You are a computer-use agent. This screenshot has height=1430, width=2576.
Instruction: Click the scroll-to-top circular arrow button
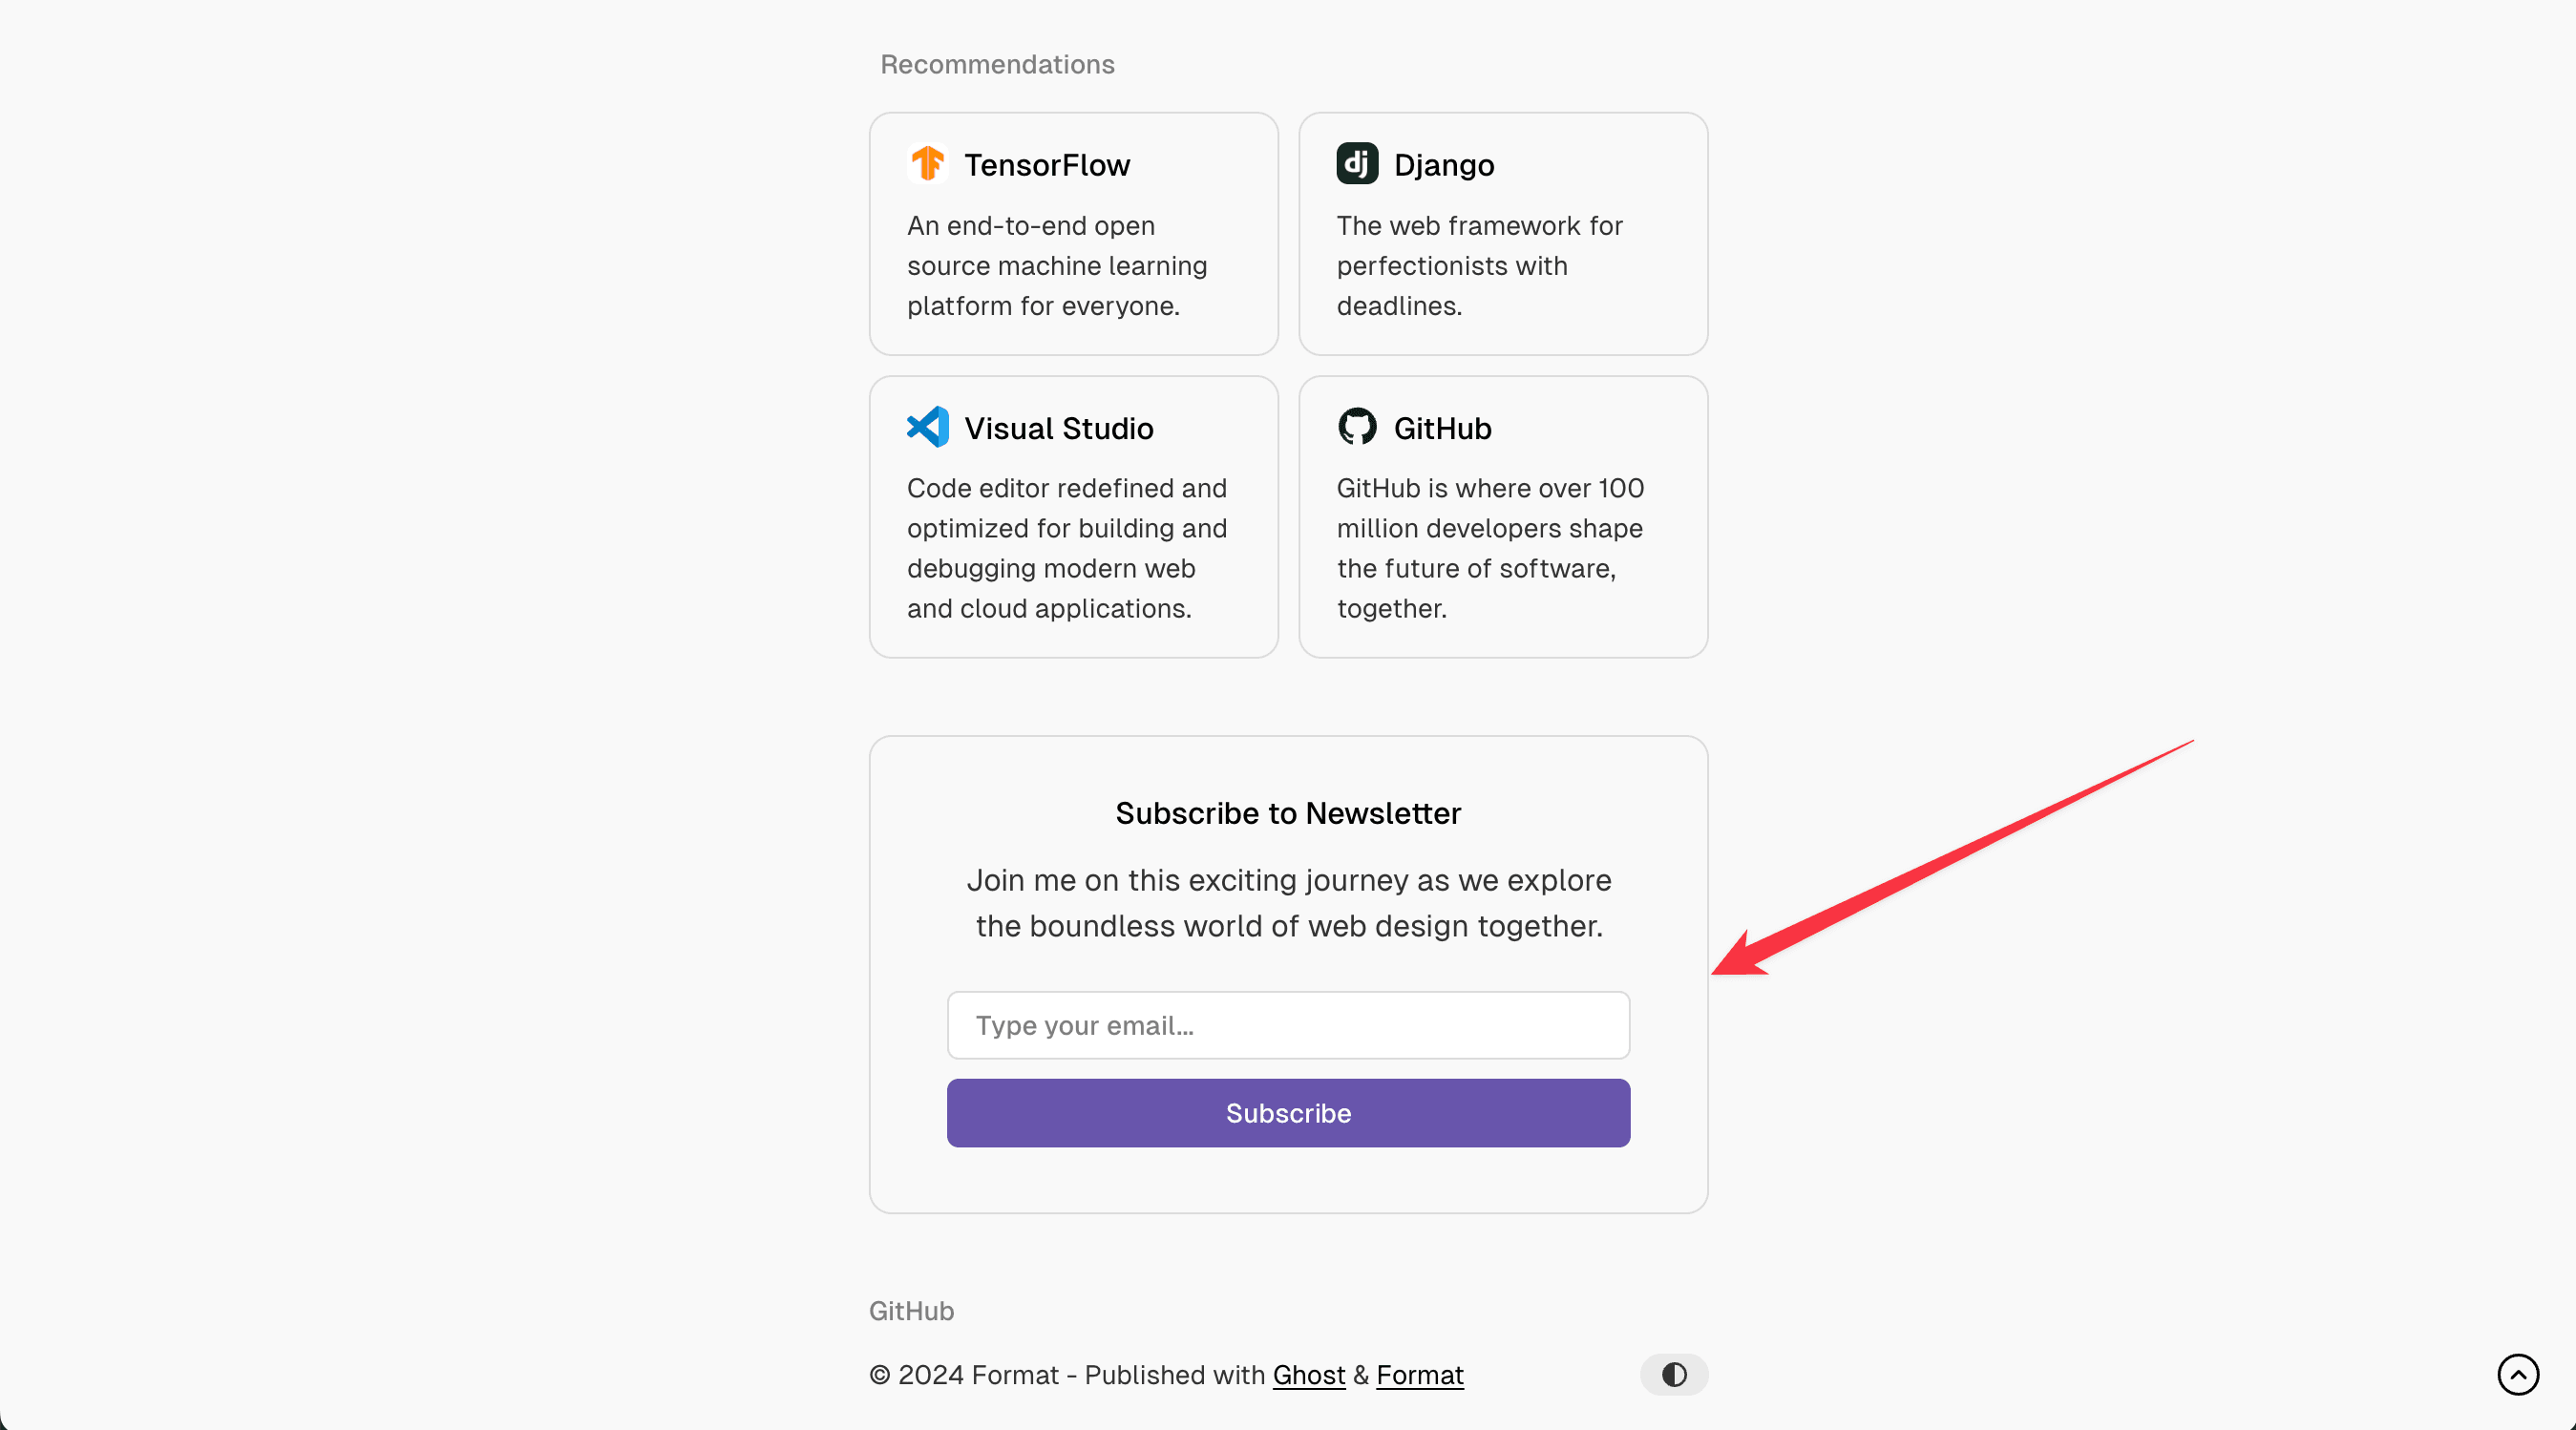(x=2520, y=1374)
